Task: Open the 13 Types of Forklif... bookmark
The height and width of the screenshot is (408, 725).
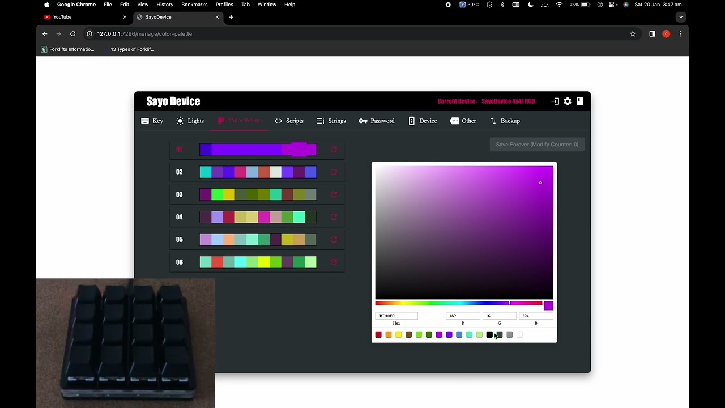Action: [128, 49]
